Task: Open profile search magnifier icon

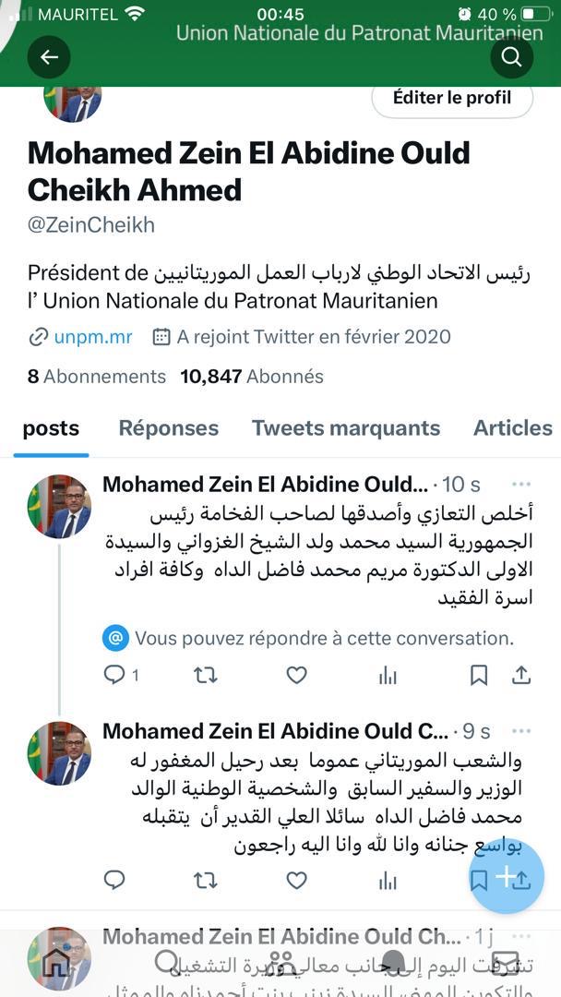Action: click(511, 57)
